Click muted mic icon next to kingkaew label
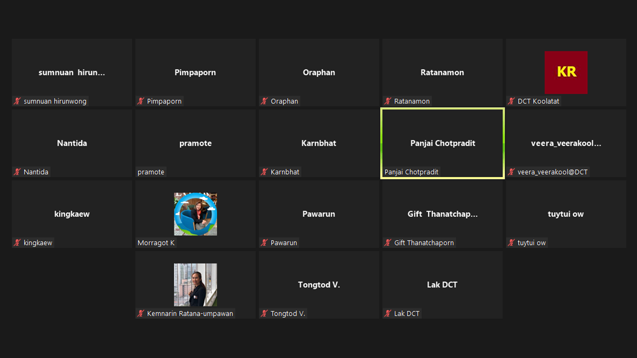The image size is (637, 358). coord(17,243)
